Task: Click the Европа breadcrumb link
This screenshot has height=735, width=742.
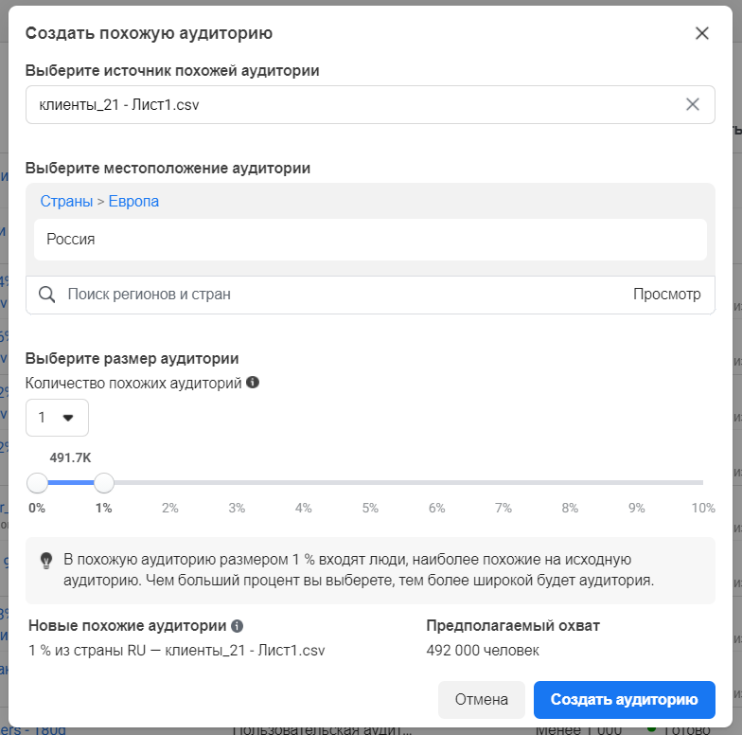Action: [133, 201]
